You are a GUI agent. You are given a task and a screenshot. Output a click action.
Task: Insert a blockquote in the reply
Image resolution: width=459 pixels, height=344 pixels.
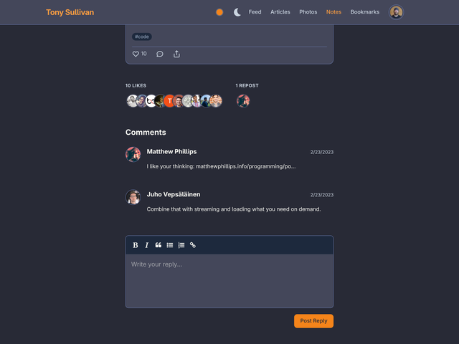point(158,245)
